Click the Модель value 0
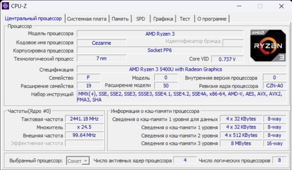This screenshot has height=170, width=292. 166,77
